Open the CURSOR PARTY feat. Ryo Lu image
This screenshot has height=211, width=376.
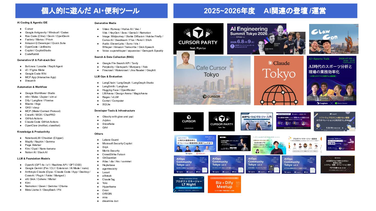(x=198, y=39)
